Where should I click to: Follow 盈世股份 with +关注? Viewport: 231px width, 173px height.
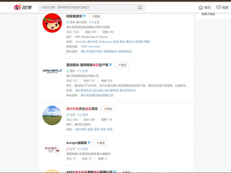click(x=122, y=65)
